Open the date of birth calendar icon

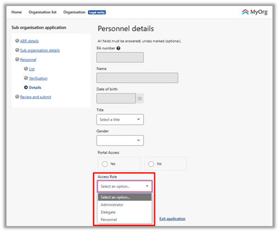[140, 98]
